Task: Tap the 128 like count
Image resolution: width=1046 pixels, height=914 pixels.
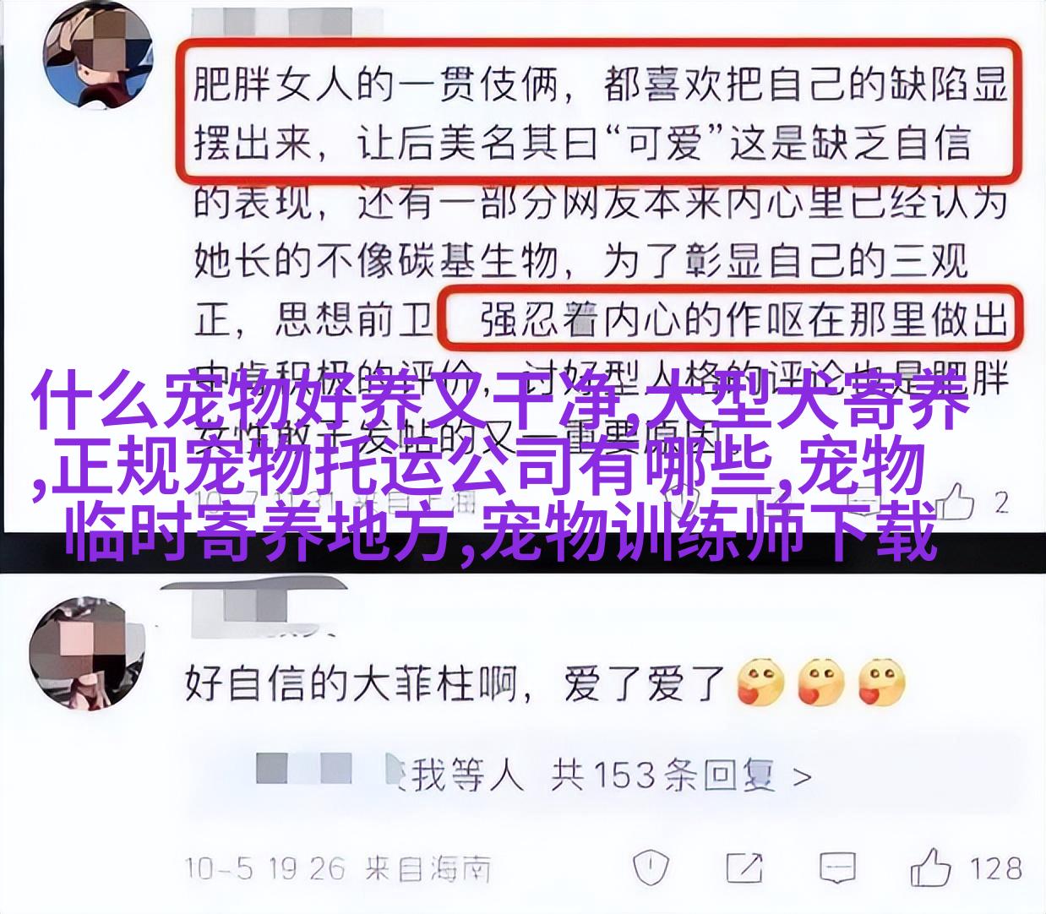Action: tap(995, 868)
